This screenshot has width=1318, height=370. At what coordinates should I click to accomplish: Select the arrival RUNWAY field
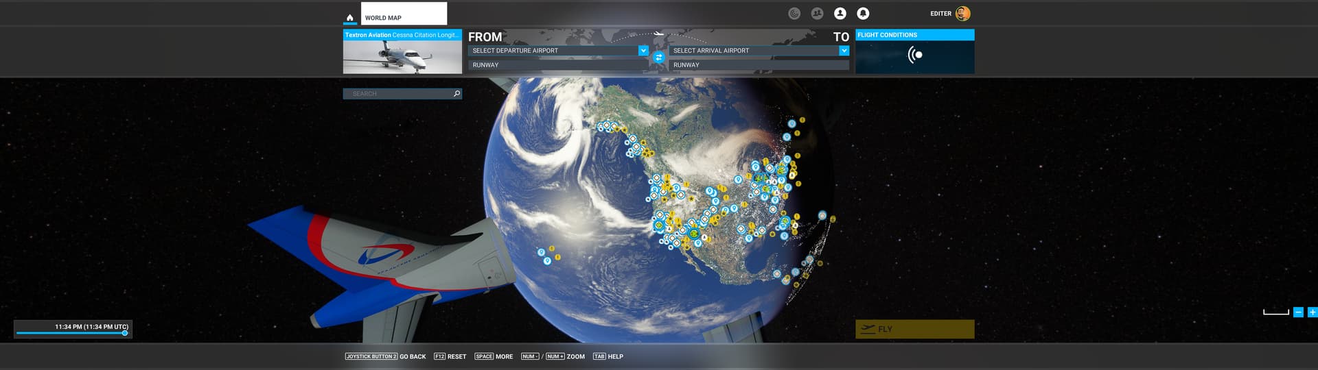coord(759,65)
